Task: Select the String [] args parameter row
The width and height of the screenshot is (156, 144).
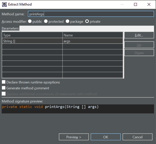Action: (62, 41)
